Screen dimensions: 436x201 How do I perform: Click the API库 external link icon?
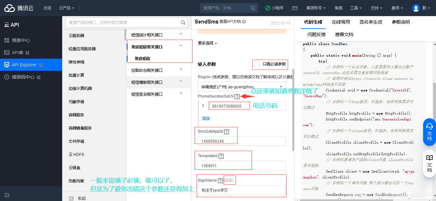tap(27, 53)
